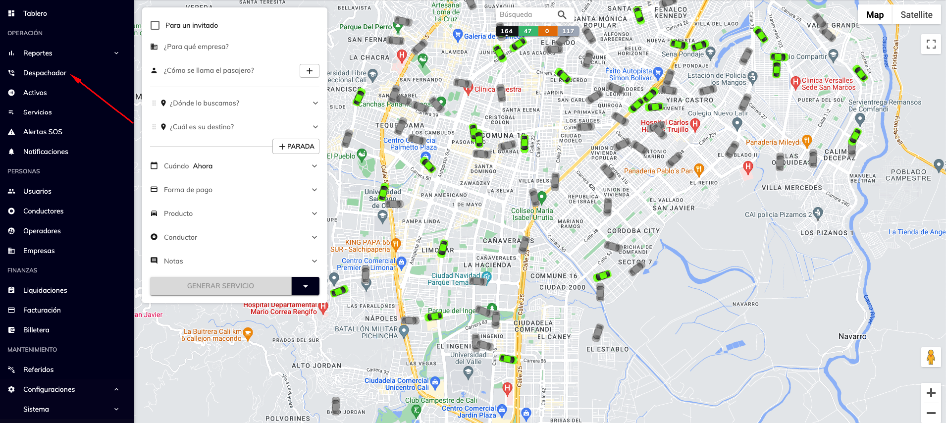Switch to Map view
The height and width of the screenshot is (423, 946).
875,15
